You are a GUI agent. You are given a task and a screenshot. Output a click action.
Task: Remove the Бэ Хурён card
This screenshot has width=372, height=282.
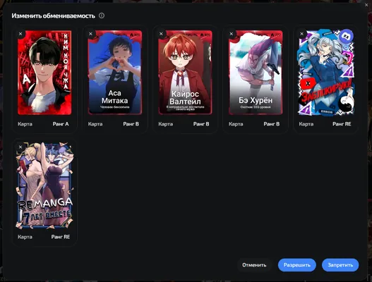pyautogui.click(x=232, y=34)
